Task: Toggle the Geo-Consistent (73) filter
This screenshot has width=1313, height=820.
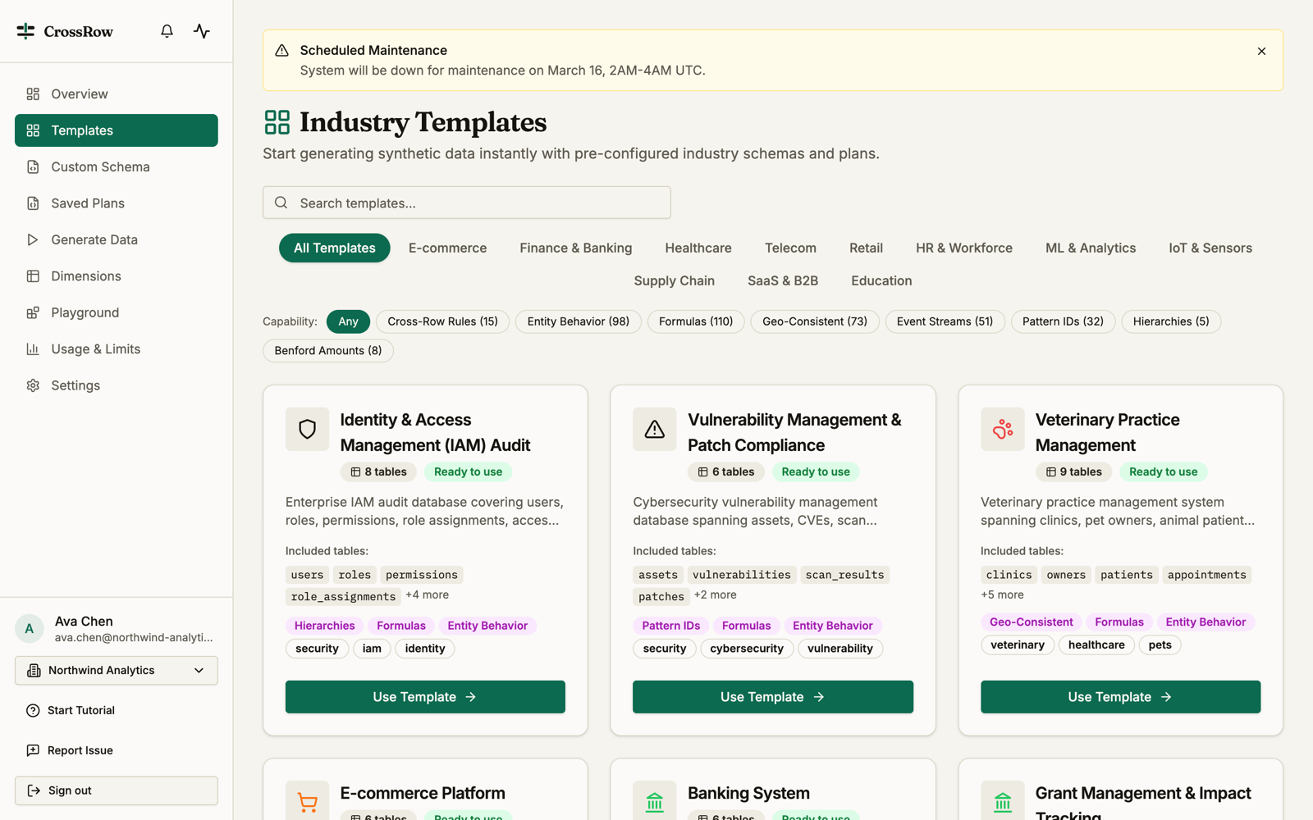Action: 815,321
